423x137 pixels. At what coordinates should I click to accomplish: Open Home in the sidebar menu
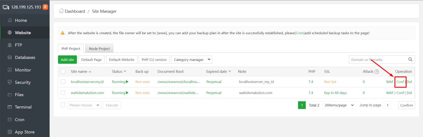click(x=25, y=20)
